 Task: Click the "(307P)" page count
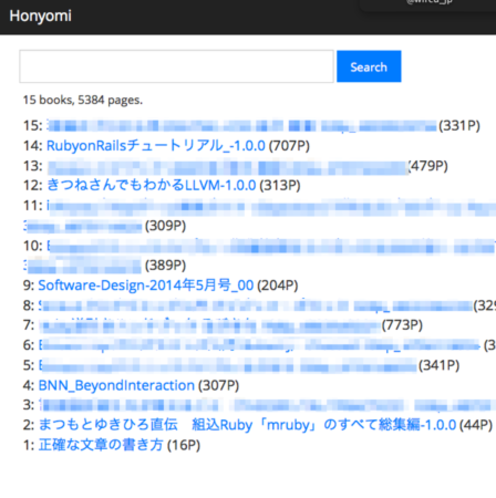(219, 386)
